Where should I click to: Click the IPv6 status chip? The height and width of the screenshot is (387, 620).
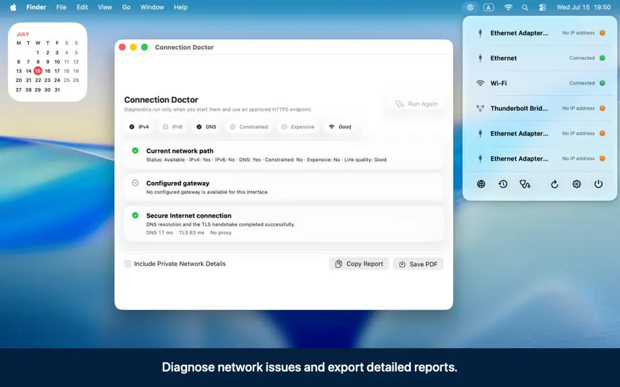[x=173, y=127]
